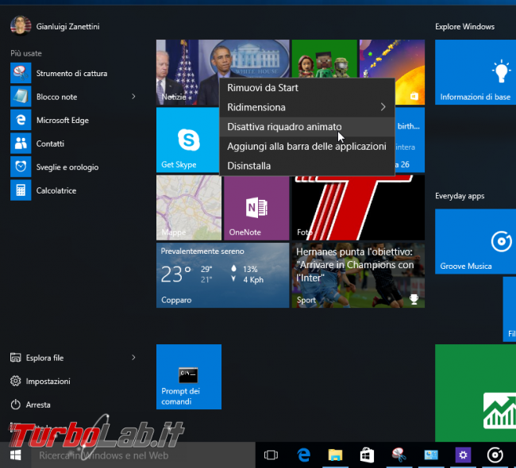
Task: Click the Everyday apps group title
Action: (460, 196)
